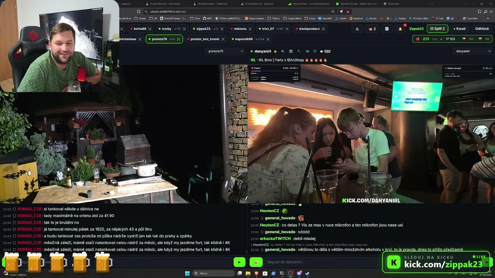Viewport: 495px width, 278px height.
Task: Click the magnifier icon next to danyanirl
Action: pos(283,51)
